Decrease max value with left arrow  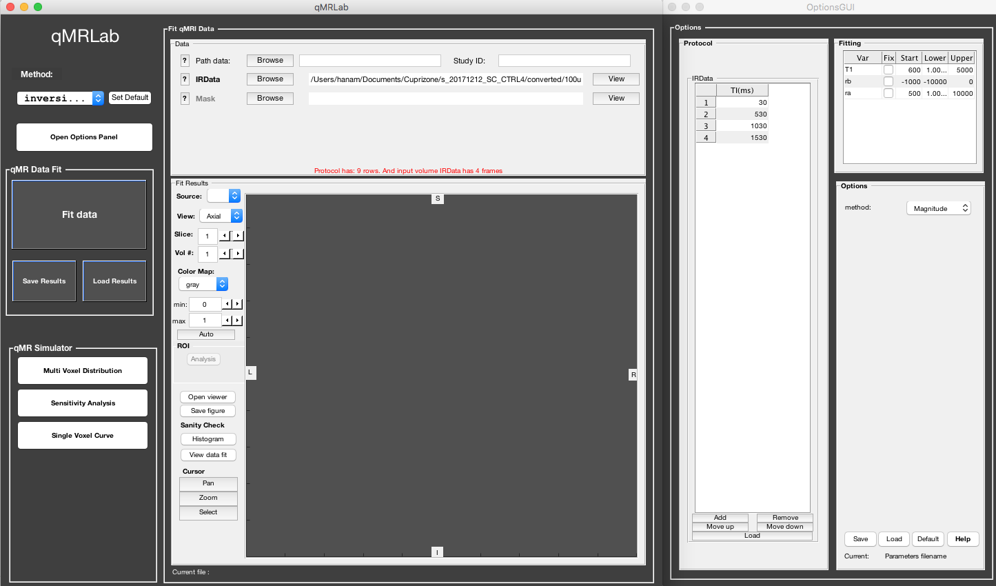227,321
